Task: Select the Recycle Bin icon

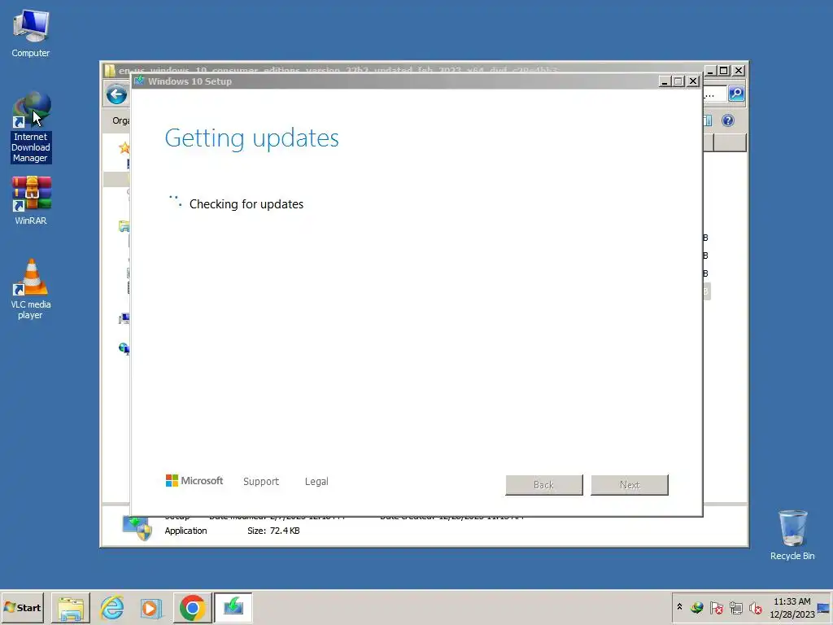Action: [x=792, y=535]
